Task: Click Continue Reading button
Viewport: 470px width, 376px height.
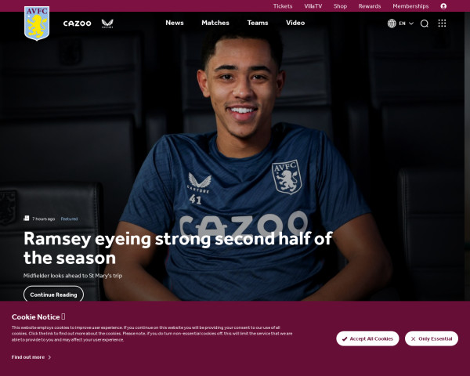Action: [53, 294]
